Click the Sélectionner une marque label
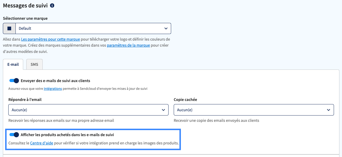 [25, 18]
